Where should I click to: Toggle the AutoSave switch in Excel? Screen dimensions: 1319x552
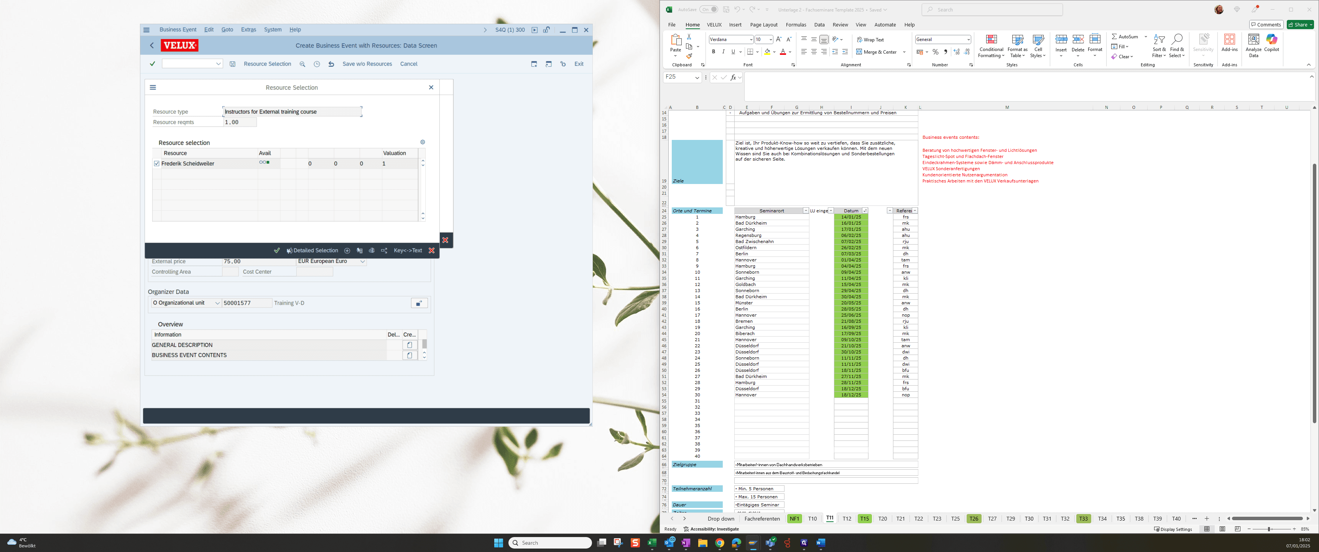pyautogui.click(x=709, y=9)
